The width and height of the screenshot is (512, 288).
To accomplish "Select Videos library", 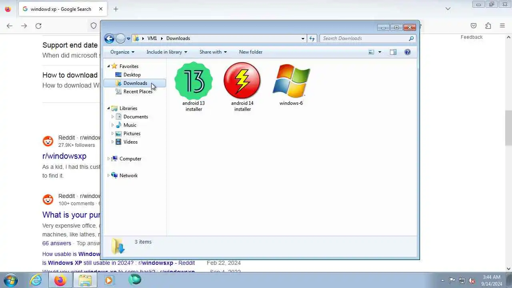I will pyautogui.click(x=130, y=142).
